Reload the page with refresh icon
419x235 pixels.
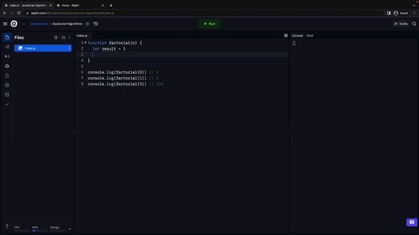19,13
